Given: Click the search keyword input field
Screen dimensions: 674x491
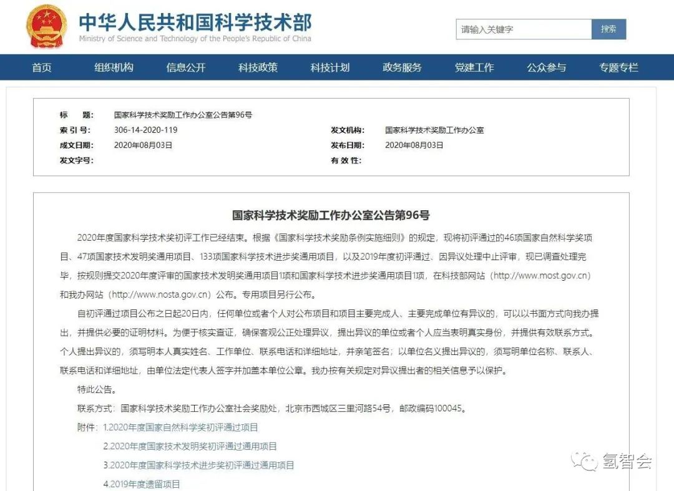Looking at the screenshot, I should [523, 29].
